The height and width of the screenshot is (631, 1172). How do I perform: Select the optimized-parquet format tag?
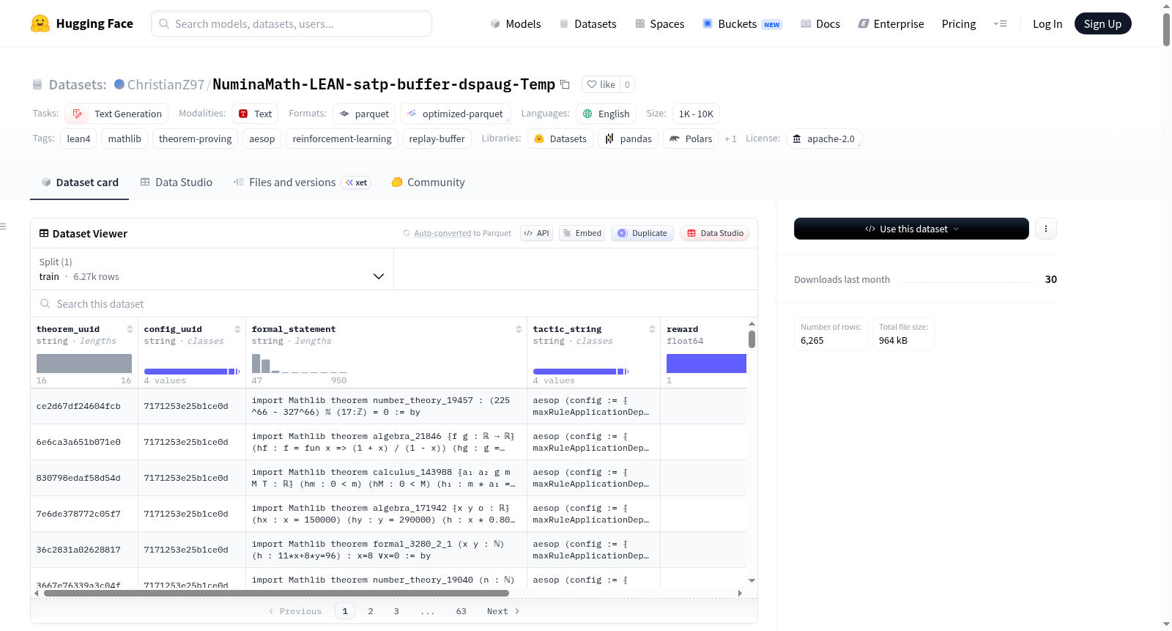point(455,114)
